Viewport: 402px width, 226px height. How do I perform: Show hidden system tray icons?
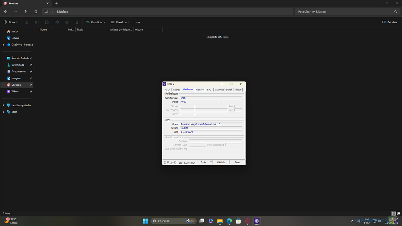(x=352, y=221)
